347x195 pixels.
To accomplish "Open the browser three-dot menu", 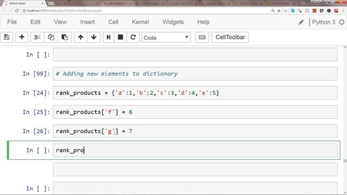I will (343, 11).
